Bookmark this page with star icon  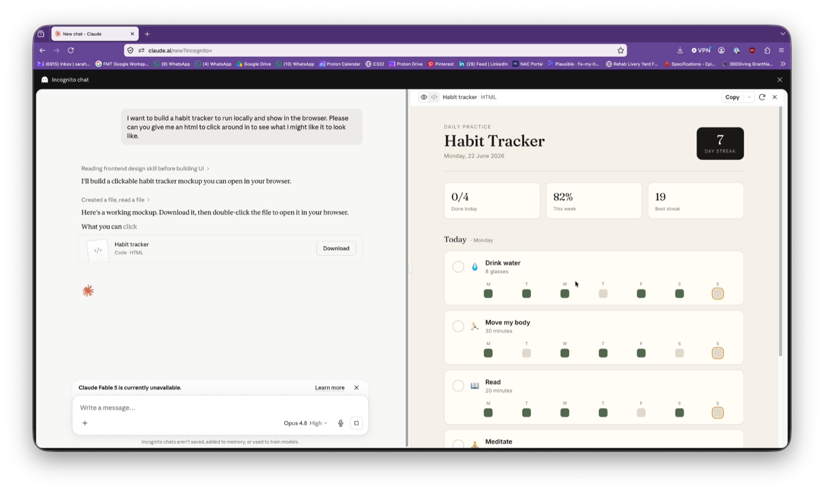click(621, 50)
